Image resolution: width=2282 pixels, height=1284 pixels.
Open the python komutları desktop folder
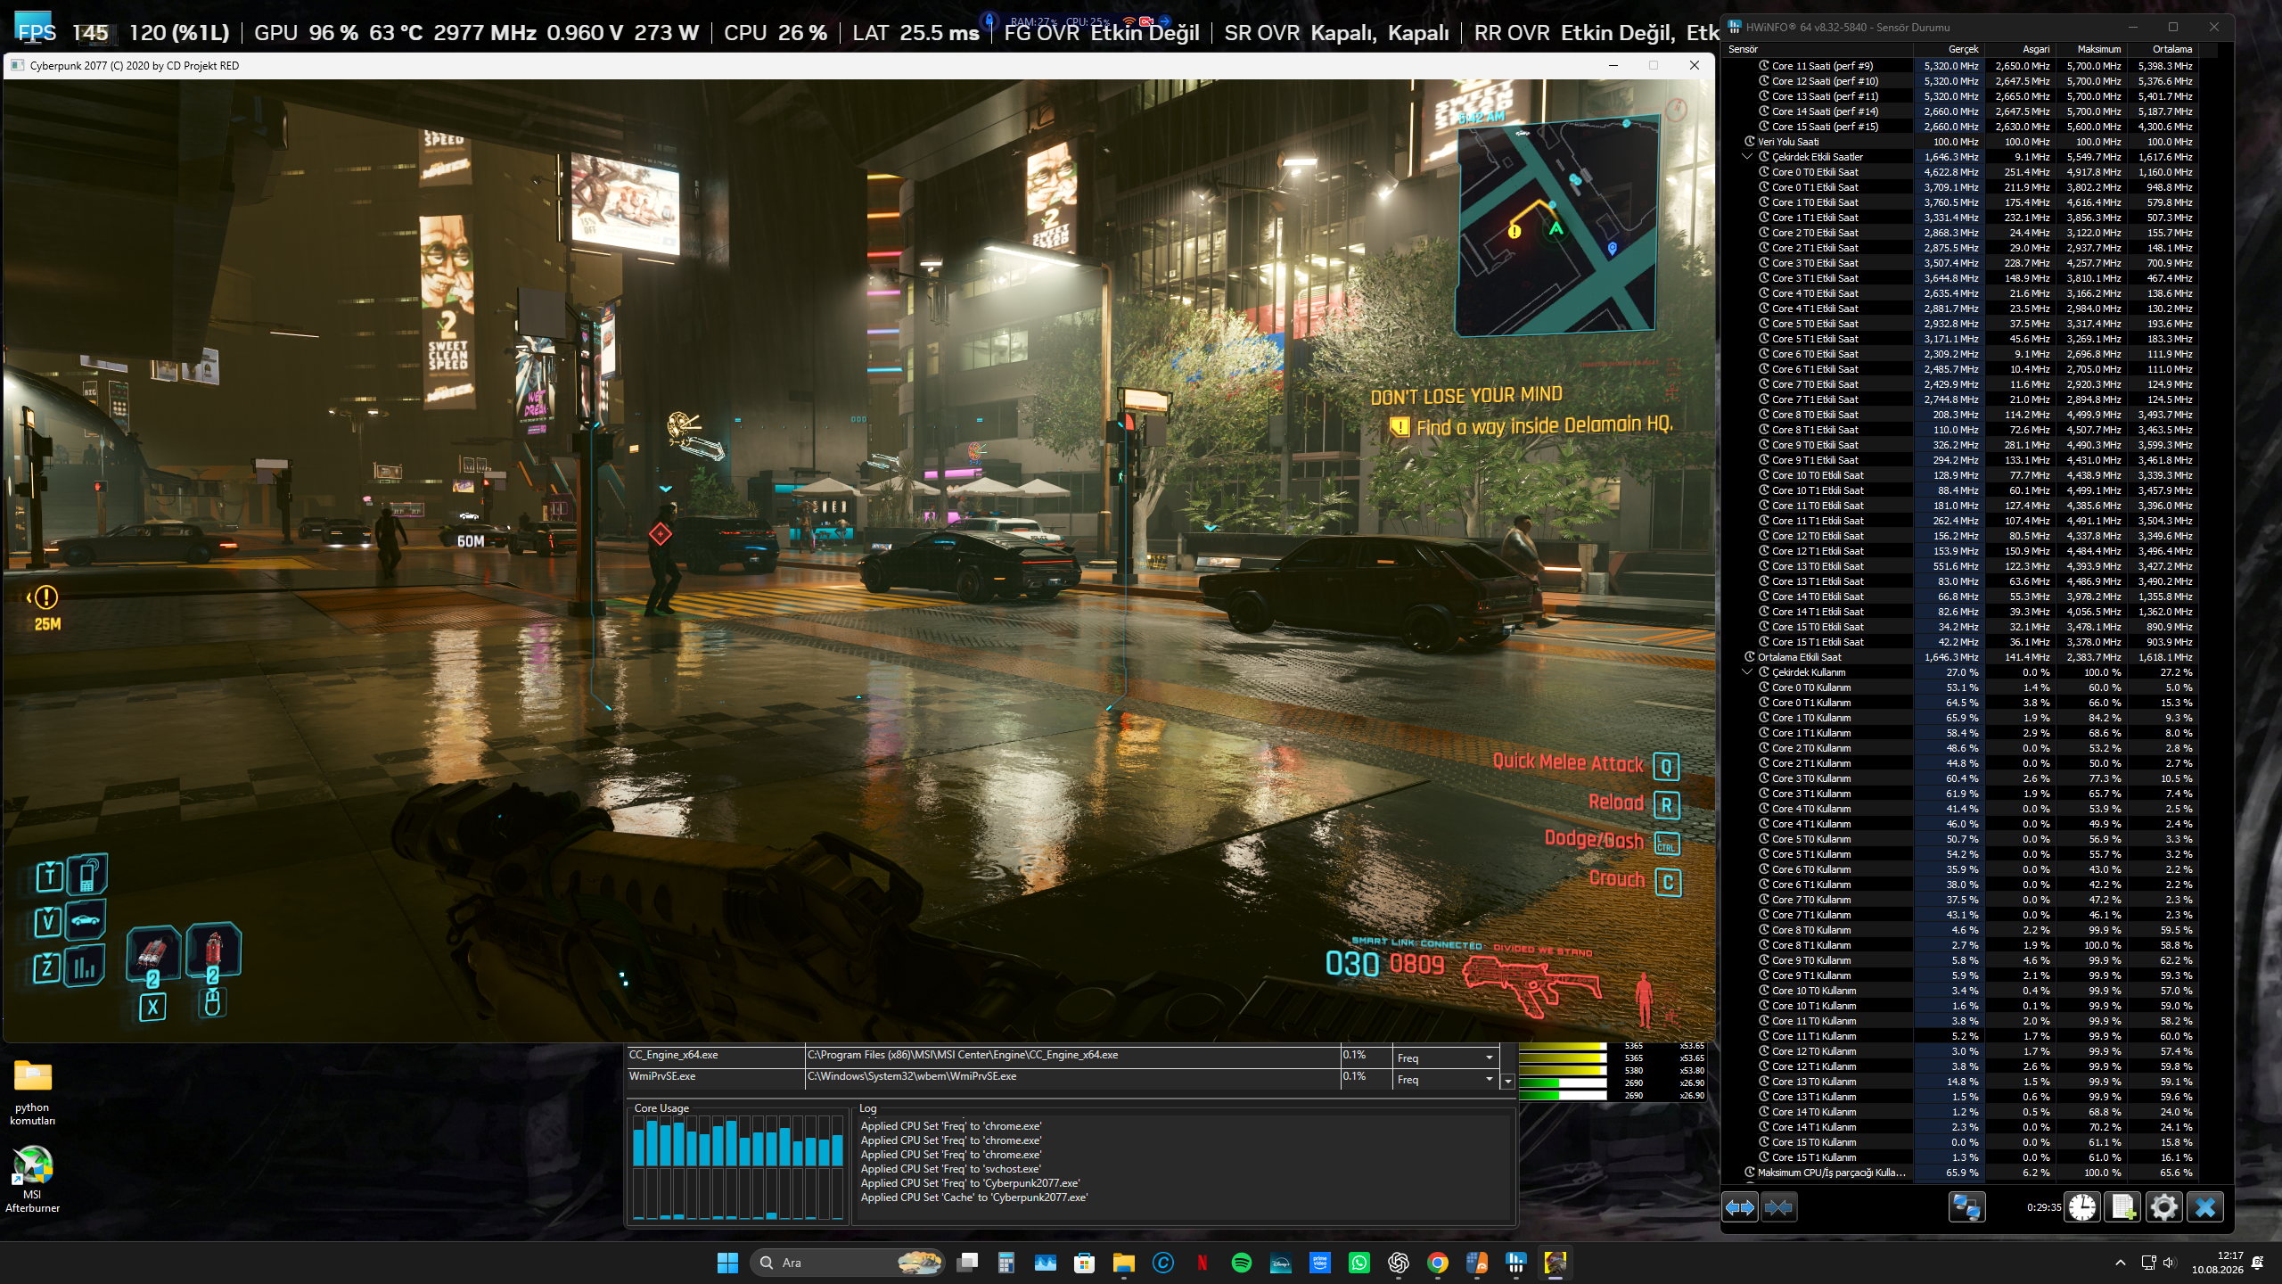coord(33,1092)
